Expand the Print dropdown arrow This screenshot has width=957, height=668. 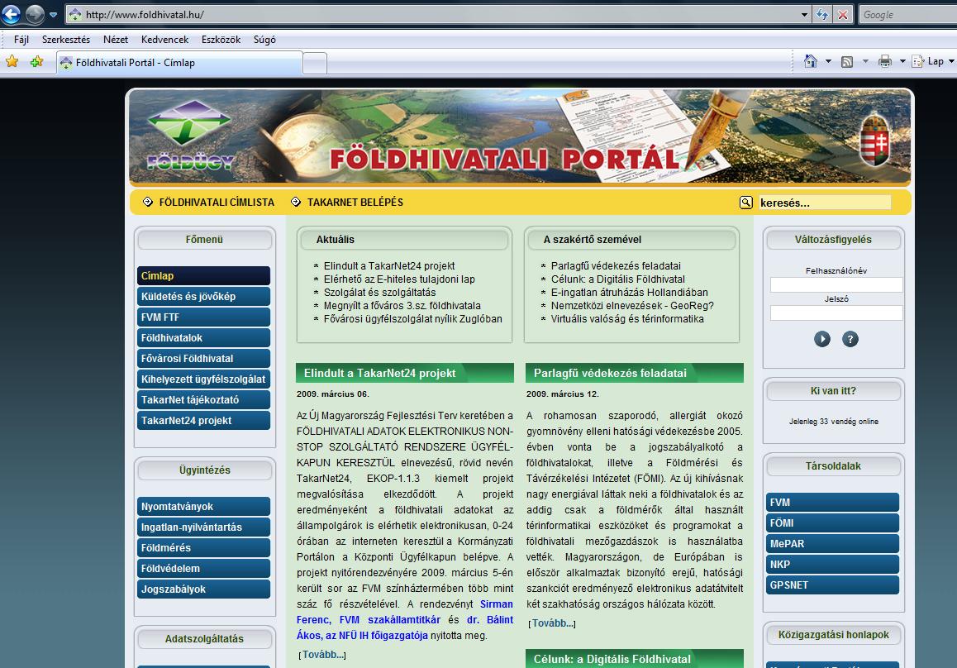click(x=902, y=61)
